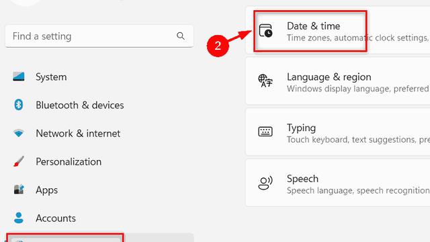Click the Typing keyboard icon
Screen dimensions: 430x242
click(265, 132)
